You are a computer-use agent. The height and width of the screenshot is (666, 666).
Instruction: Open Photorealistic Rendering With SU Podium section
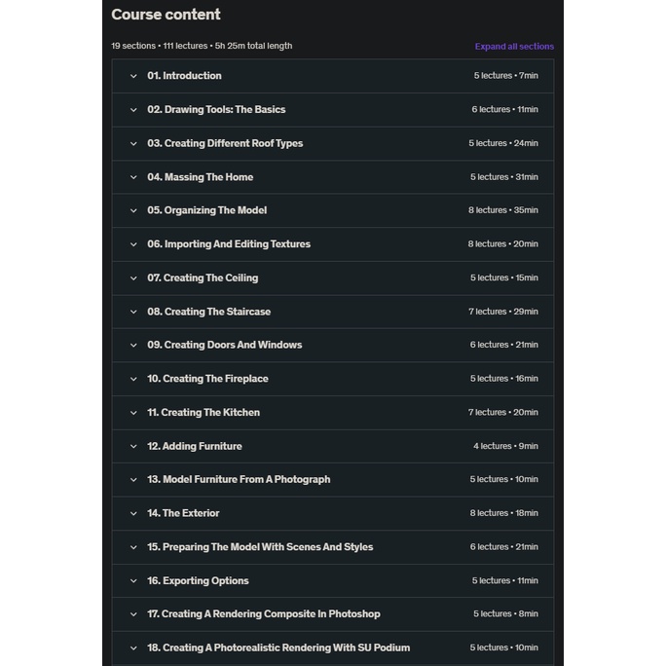click(x=278, y=647)
